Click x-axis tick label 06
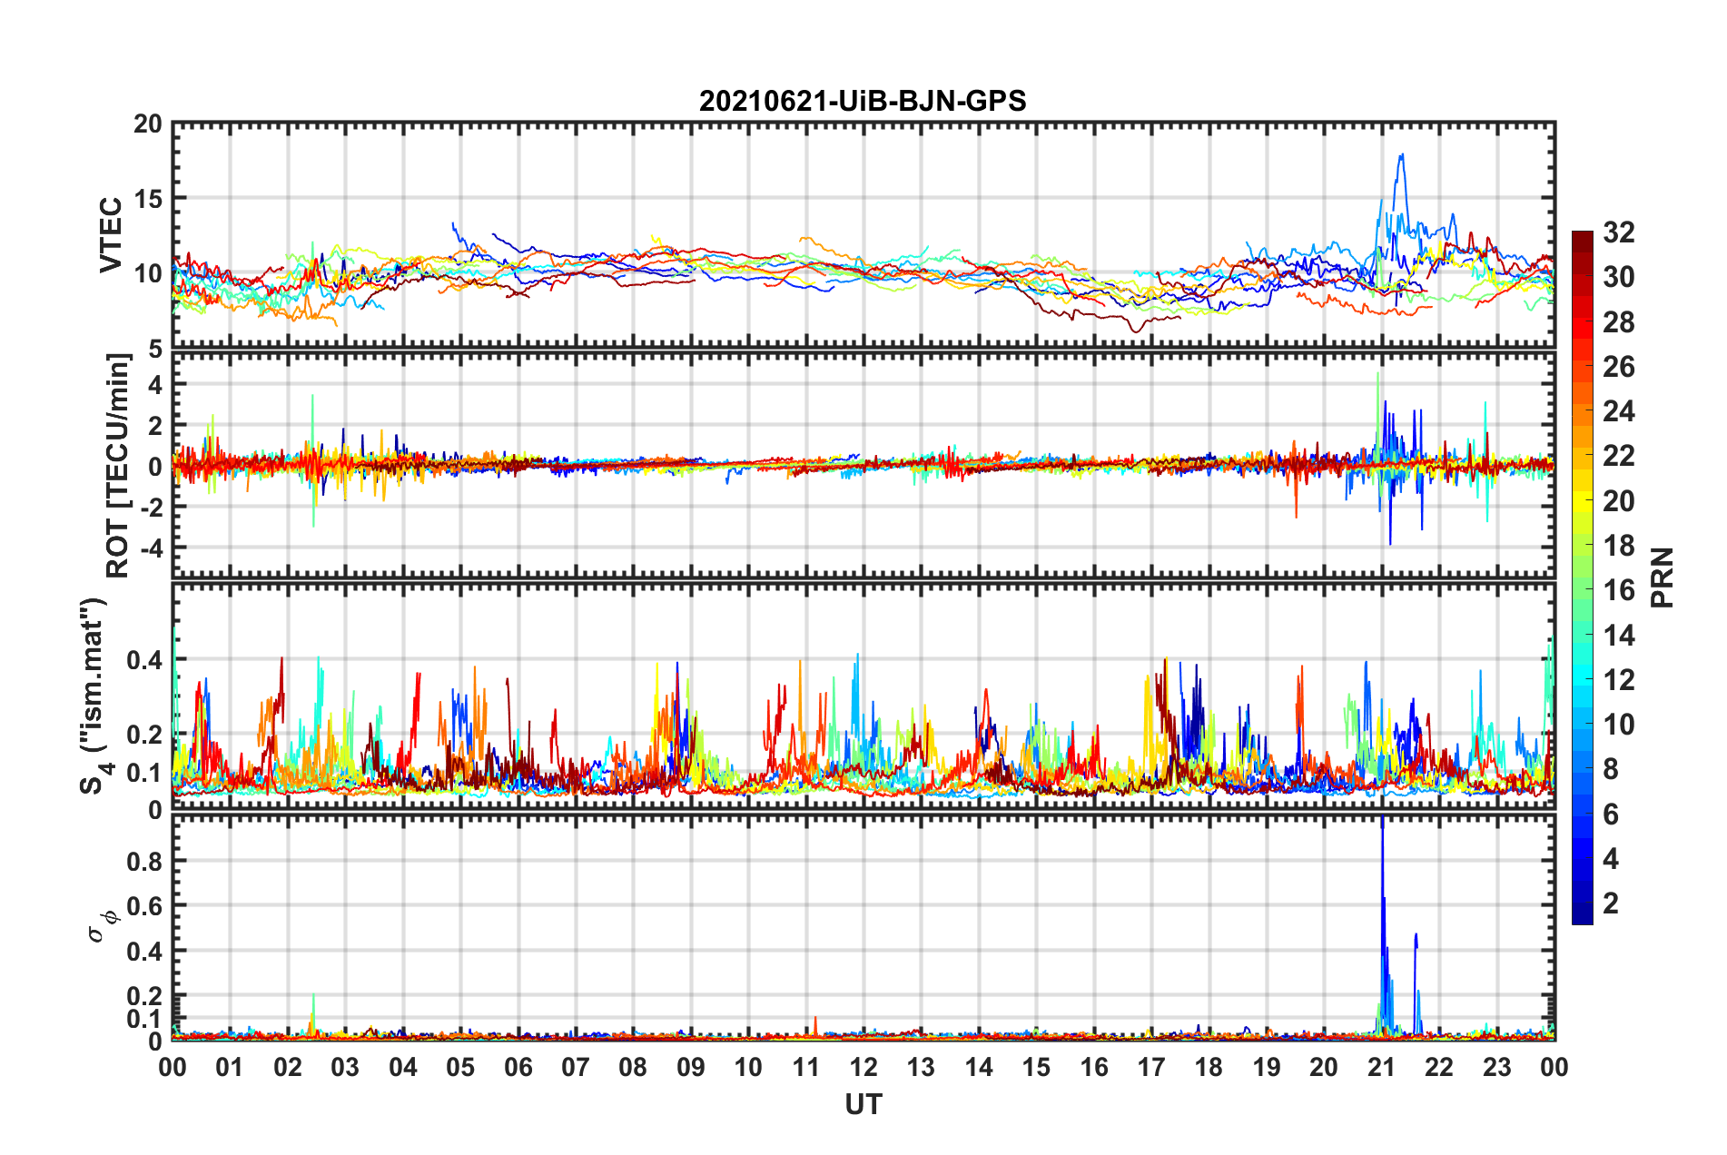 [x=518, y=1067]
